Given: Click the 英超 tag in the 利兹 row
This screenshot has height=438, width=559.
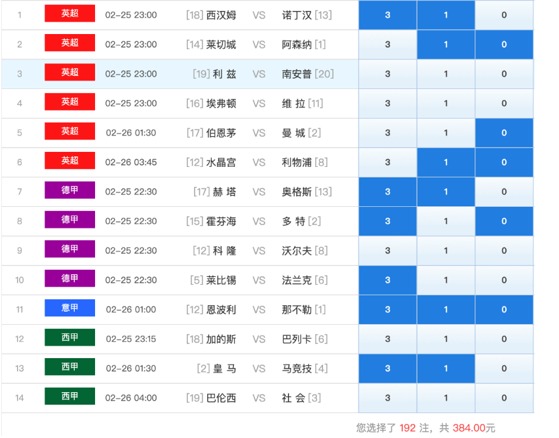Looking at the screenshot, I should click(x=70, y=72).
